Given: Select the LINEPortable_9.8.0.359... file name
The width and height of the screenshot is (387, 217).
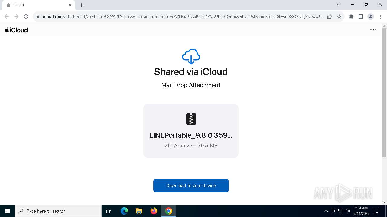Looking at the screenshot, I should point(190,135).
